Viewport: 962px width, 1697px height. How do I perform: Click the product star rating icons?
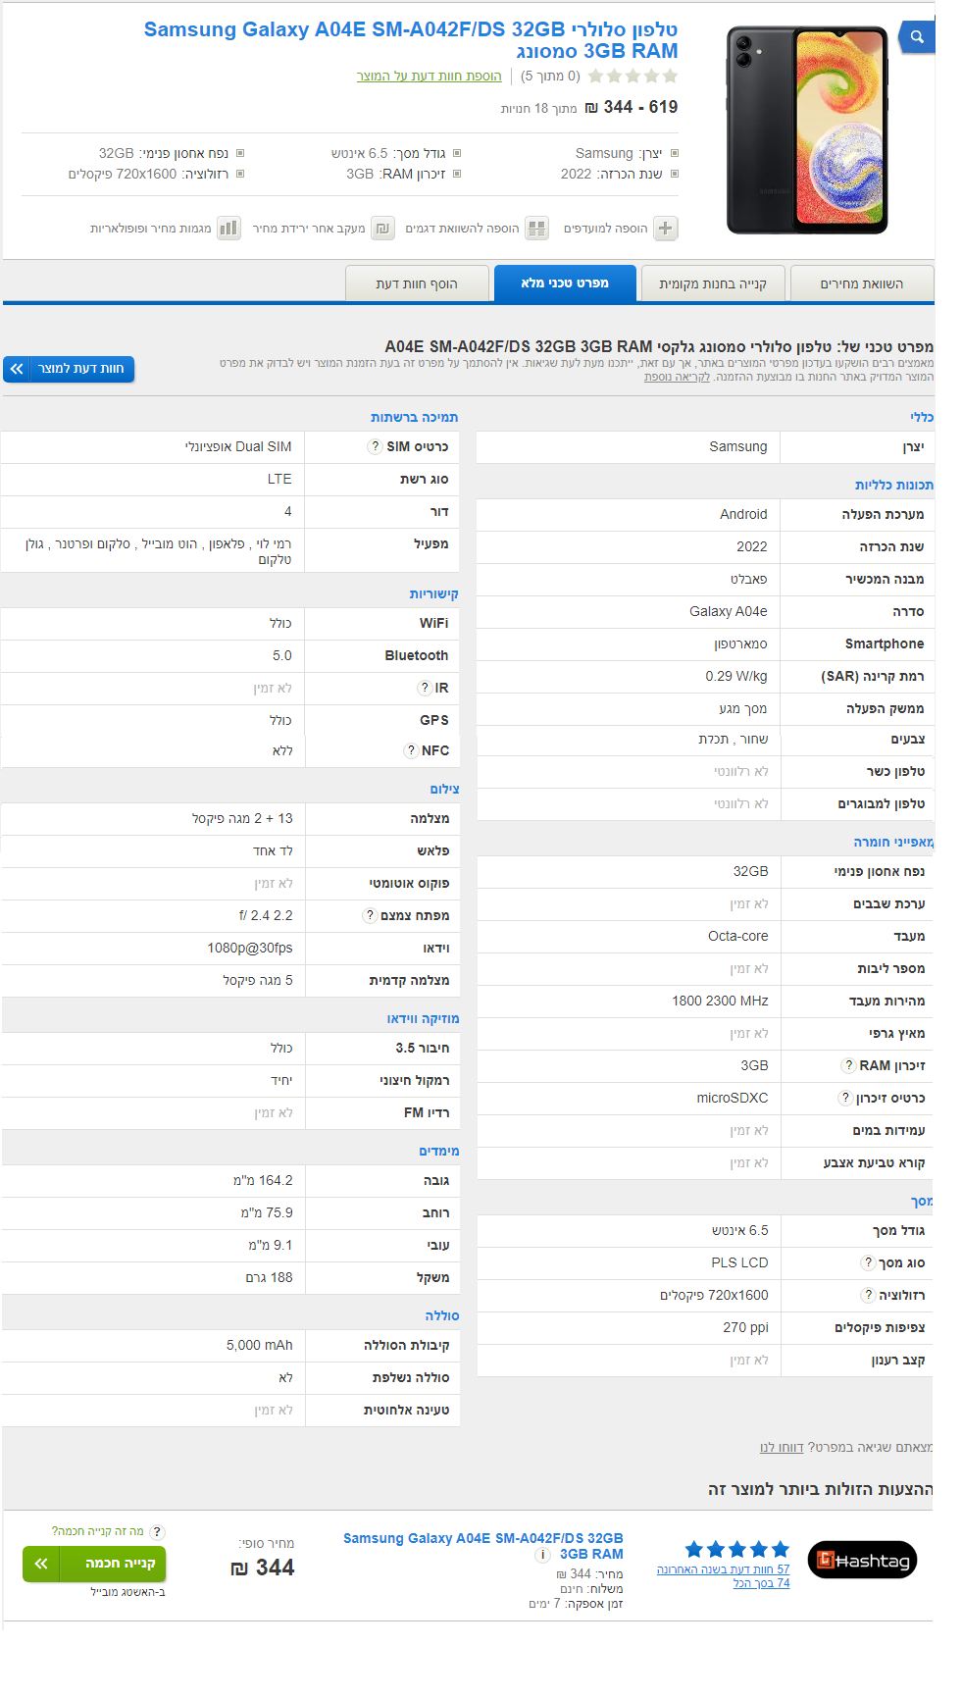633,76
